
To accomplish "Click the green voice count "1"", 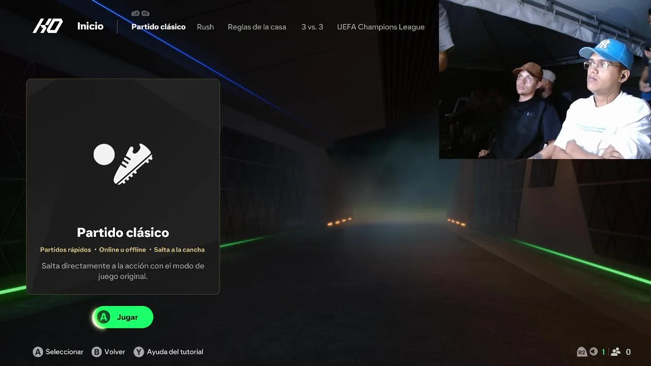I will 604,352.
